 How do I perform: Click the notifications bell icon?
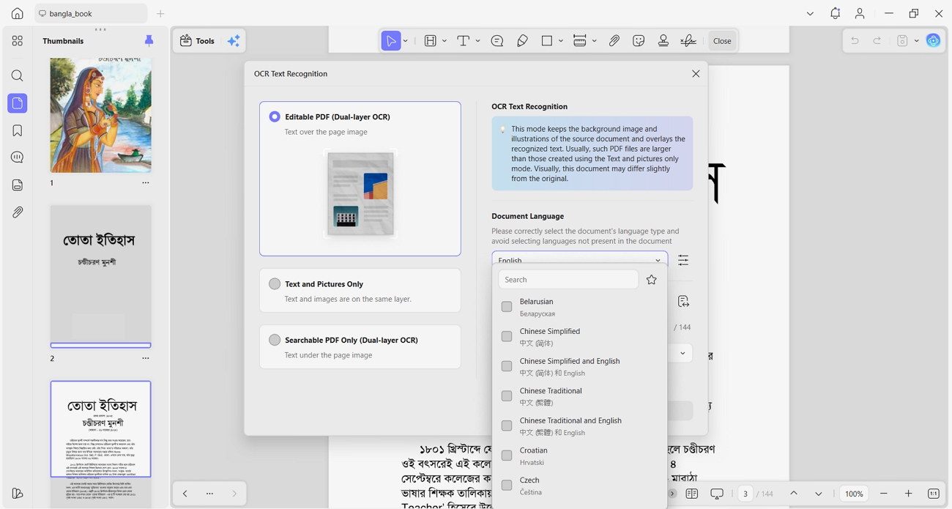coord(835,13)
